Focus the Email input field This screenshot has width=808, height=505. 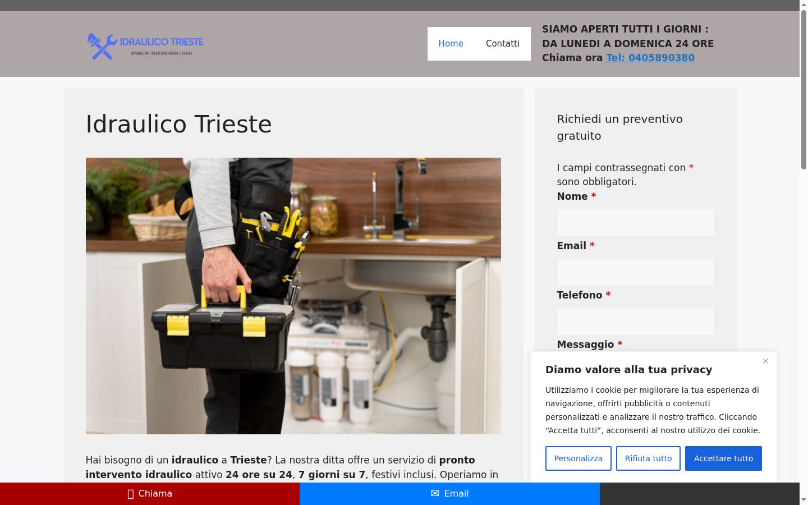click(x=635, y=272)
